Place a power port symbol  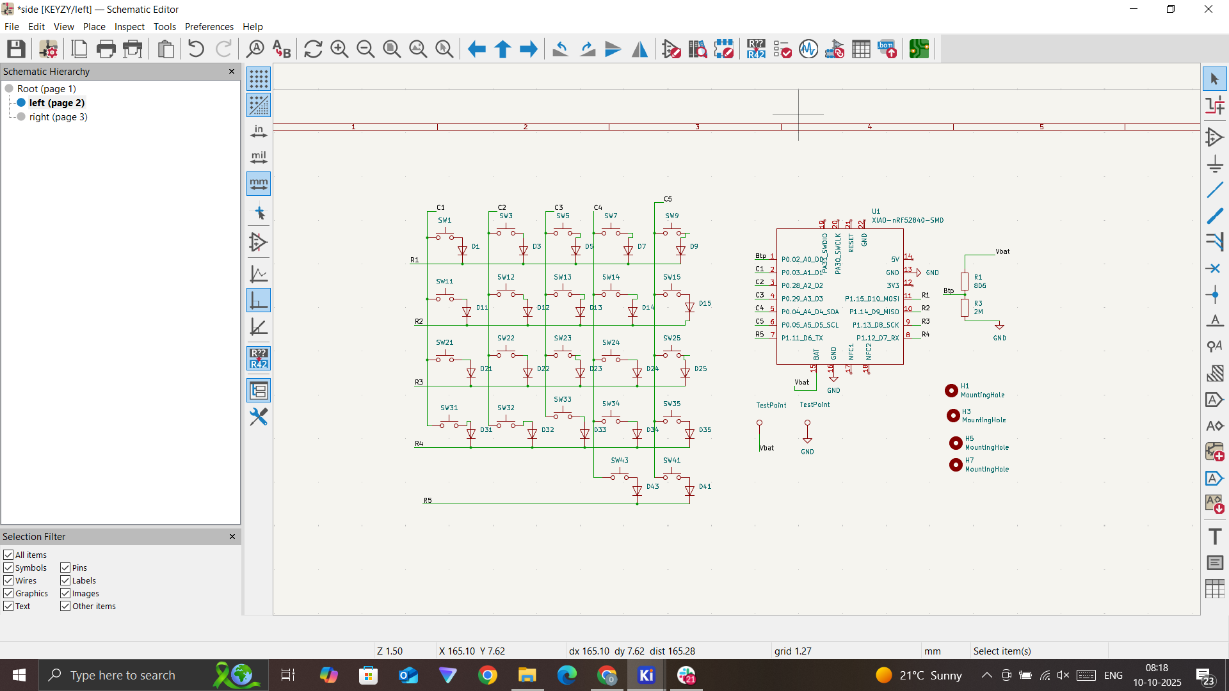(1215, 163)
